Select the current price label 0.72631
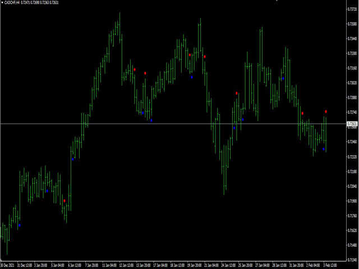Screen dimensions: 359x269 pyautogui.click(x=352, y=124)
